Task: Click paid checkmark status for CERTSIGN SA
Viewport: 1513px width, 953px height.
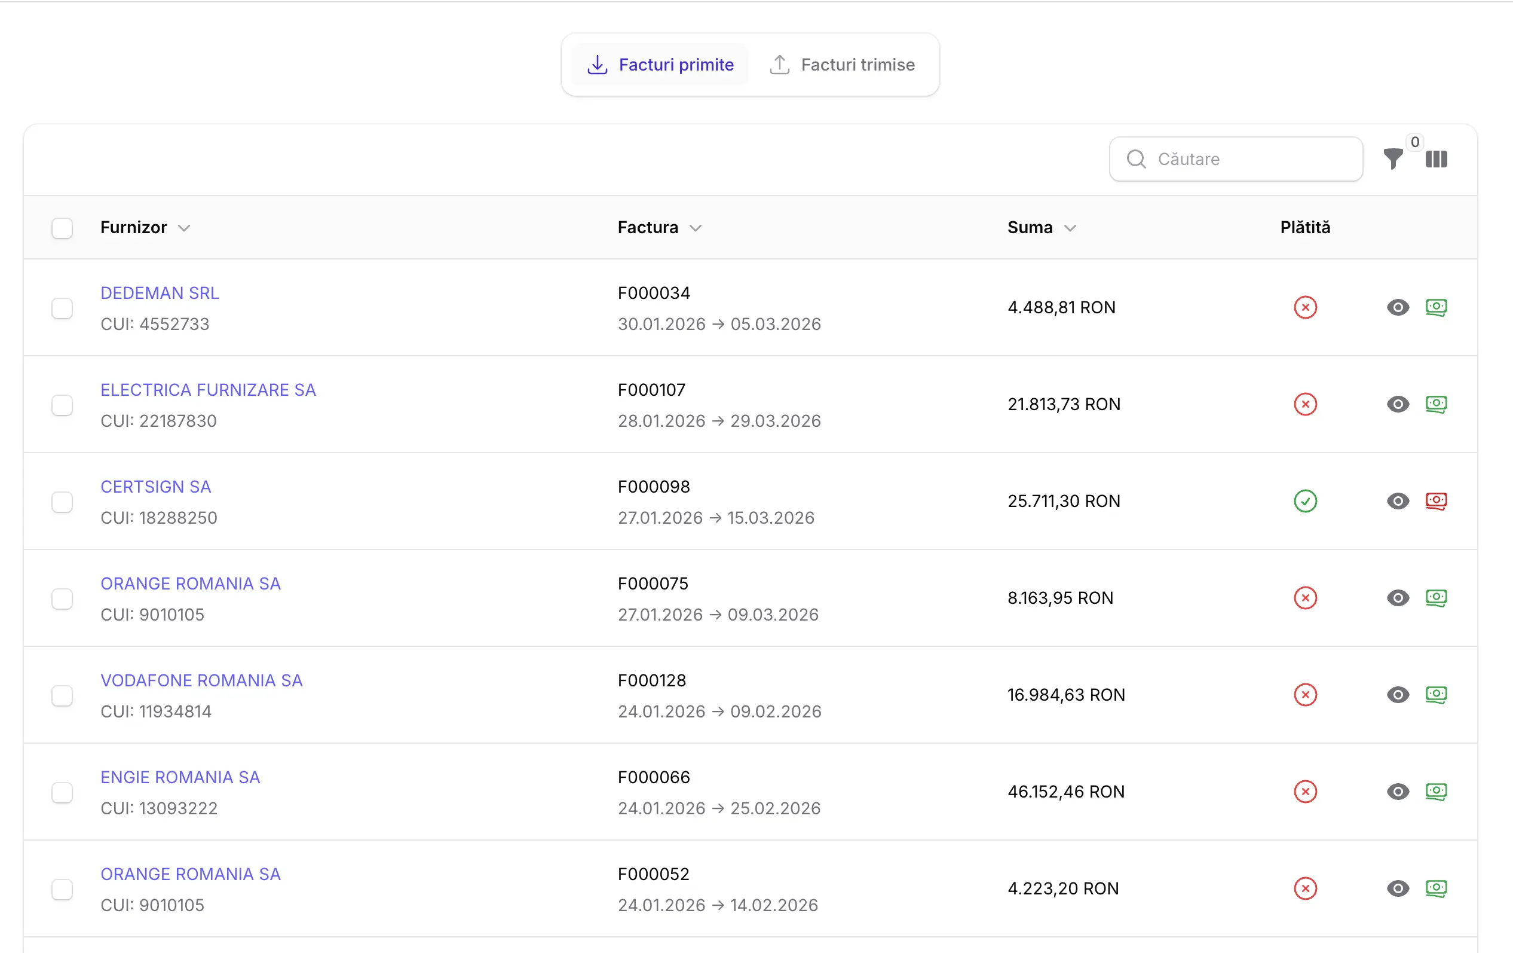Action: pyautogui.click(x=1305, y=501)
